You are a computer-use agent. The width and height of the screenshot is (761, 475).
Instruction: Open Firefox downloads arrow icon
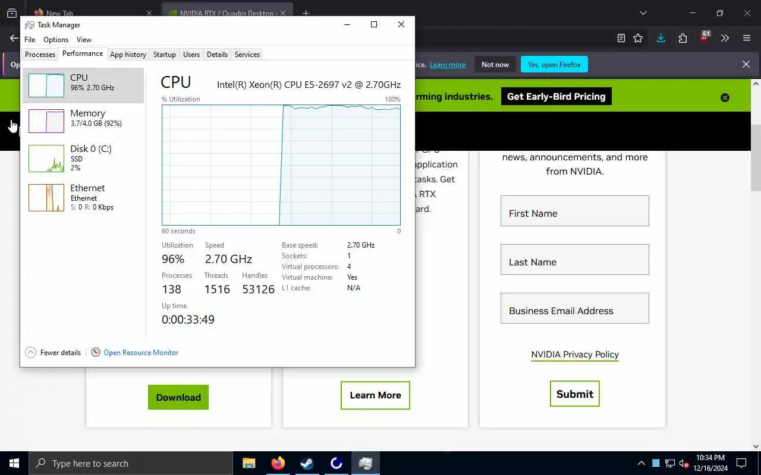click(661, 38)
